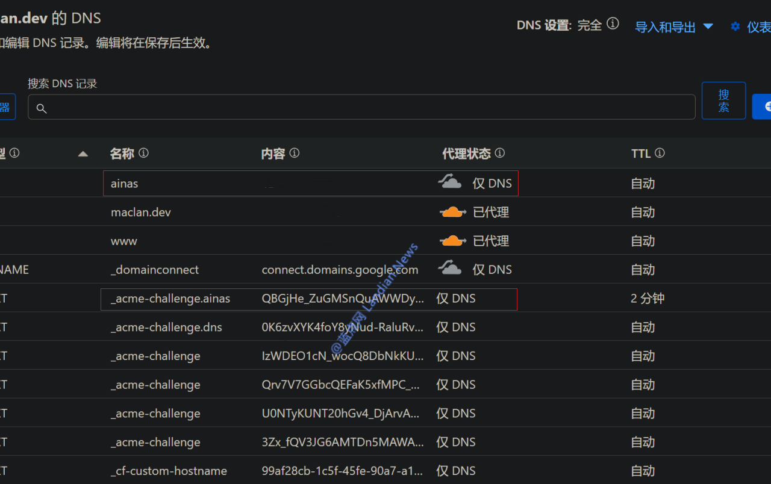Click the QBGjHe_ZuGMSnQuAWWDy content value
The width and height of the screenshot is (771, 484).
coord(343,299)
